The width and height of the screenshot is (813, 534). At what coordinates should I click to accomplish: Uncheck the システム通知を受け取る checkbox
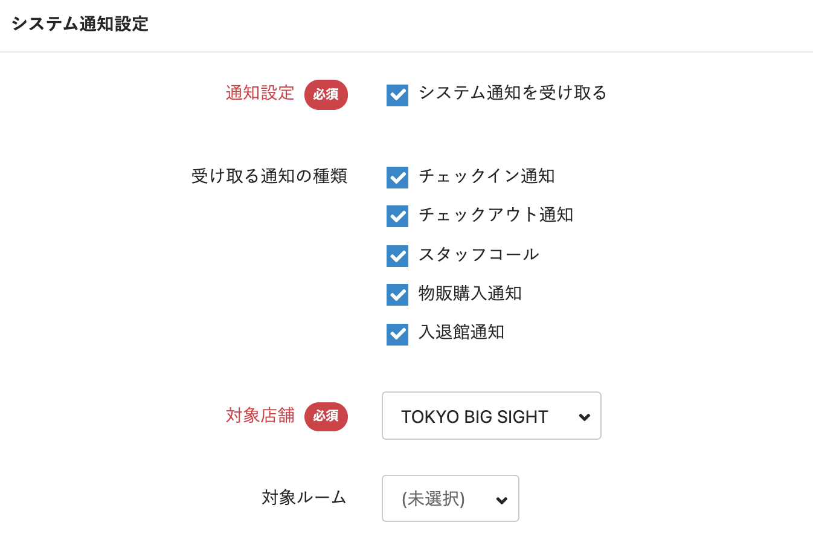tap(397, 95)
